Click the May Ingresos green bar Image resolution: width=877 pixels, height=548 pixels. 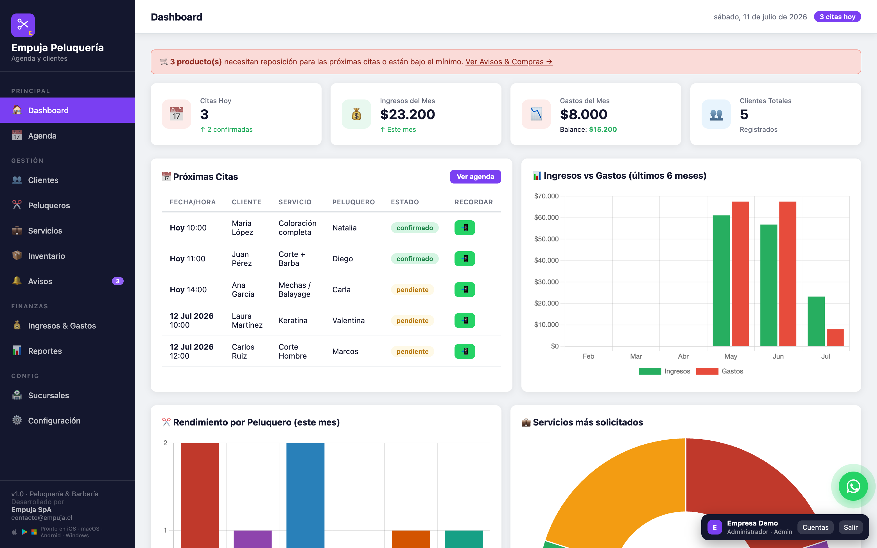pyautogui.click(x=721, y=281)
